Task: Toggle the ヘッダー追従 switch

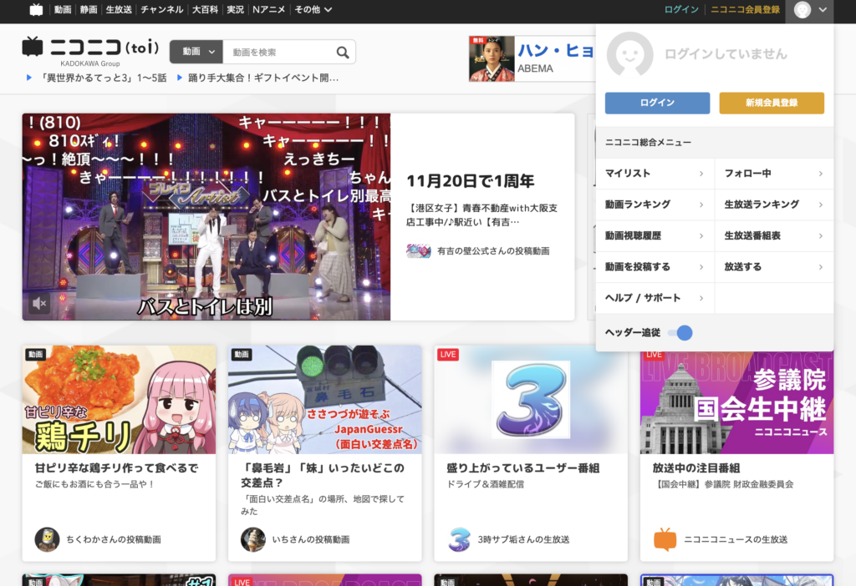Action: pos(680,333)
